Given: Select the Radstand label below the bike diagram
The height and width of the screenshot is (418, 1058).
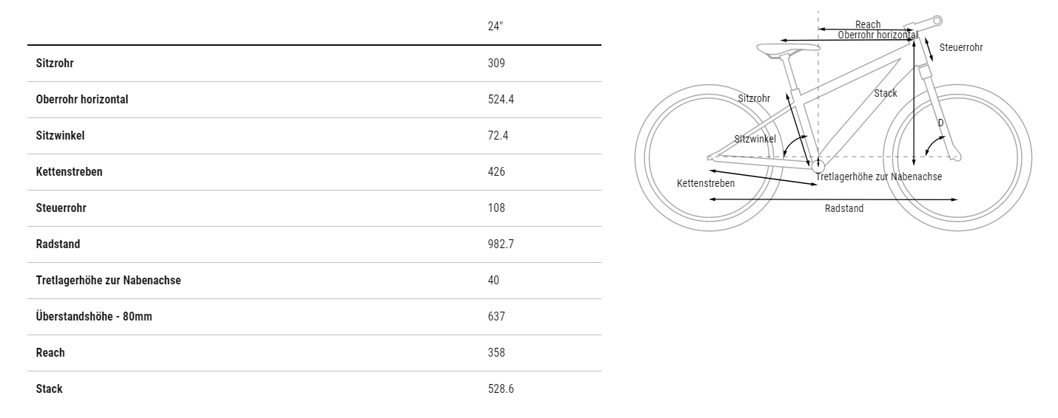Looking at the screenshot, I should 844,209.
